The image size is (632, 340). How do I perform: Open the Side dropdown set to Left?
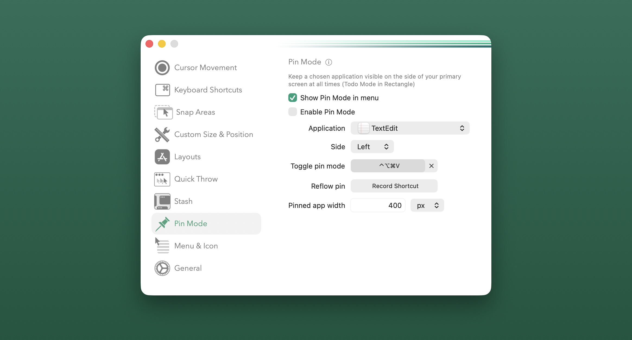click(372, 147)
